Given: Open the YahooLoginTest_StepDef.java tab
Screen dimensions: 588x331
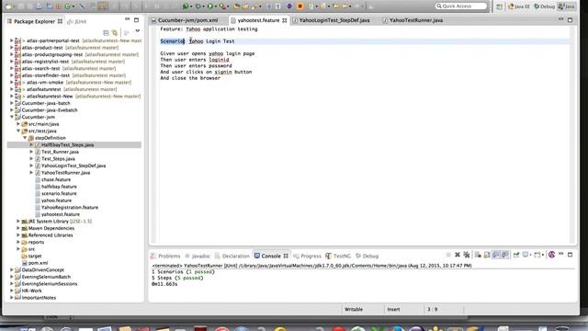Looking at the screenshot, I should 334,20.
